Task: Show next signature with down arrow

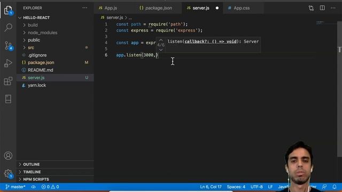Action: pos(161,50)
